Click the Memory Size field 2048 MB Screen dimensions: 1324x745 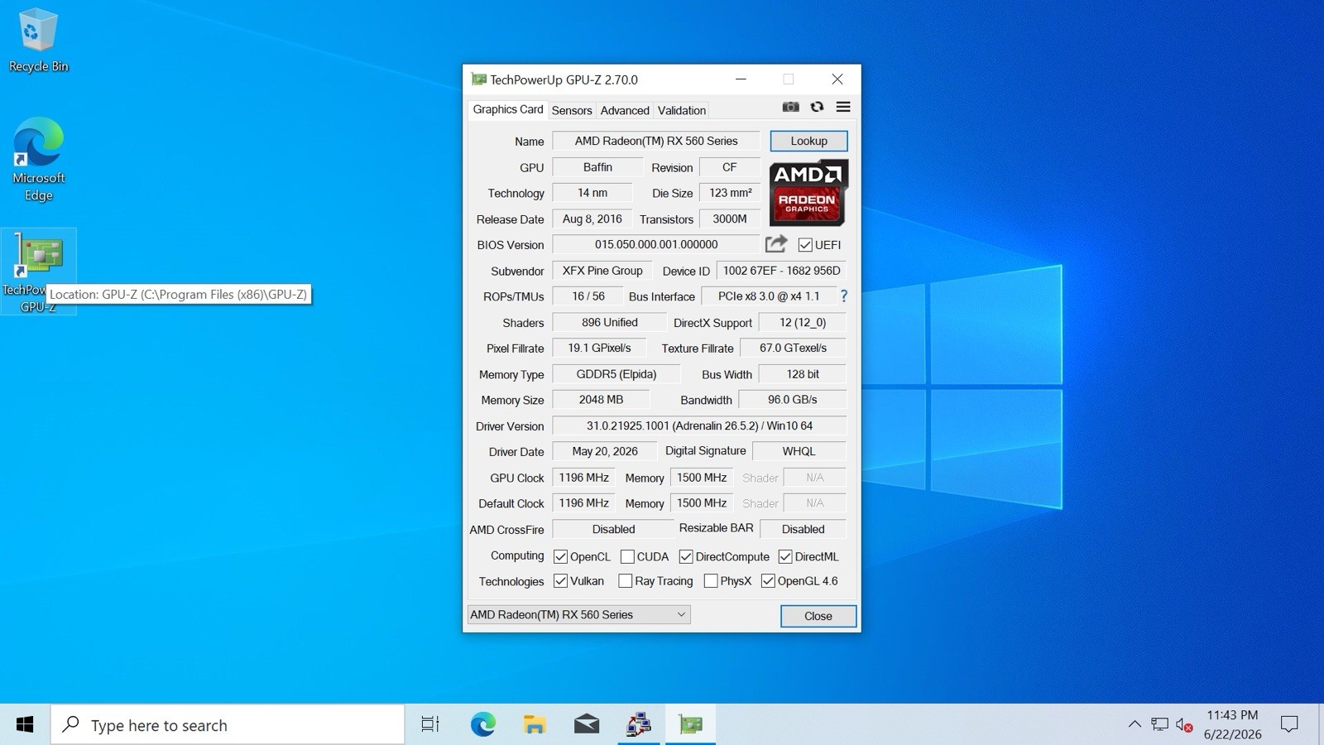point(601,400)
